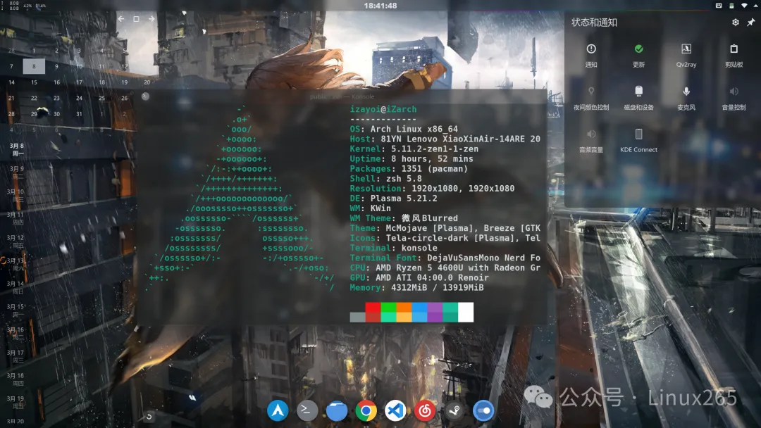Open the Qv2ray tray item
Viewport: 761px width, 428px height.
[x=686, y=55]
